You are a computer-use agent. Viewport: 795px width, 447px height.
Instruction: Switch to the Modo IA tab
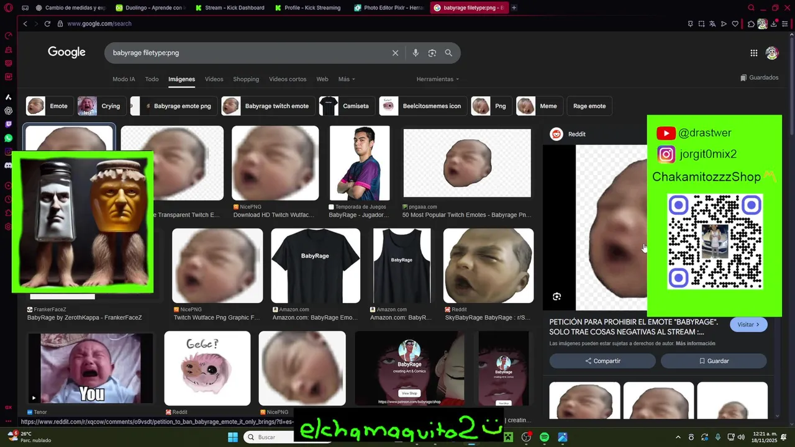124,79
